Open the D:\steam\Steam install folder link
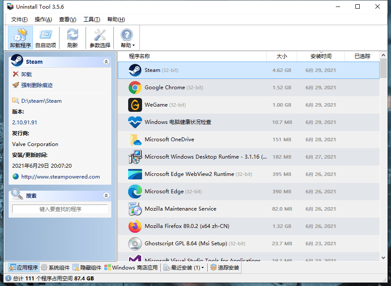Screen dimensions: 391x286 (41, 101)
